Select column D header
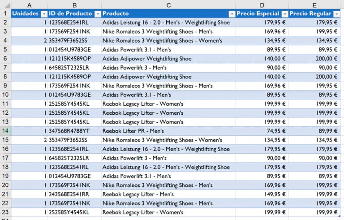344x220 pixels. [x=262, y=5]
